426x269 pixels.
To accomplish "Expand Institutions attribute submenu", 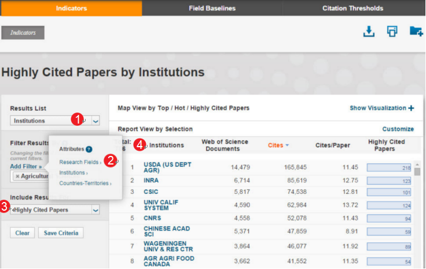I will coord(74,173).
